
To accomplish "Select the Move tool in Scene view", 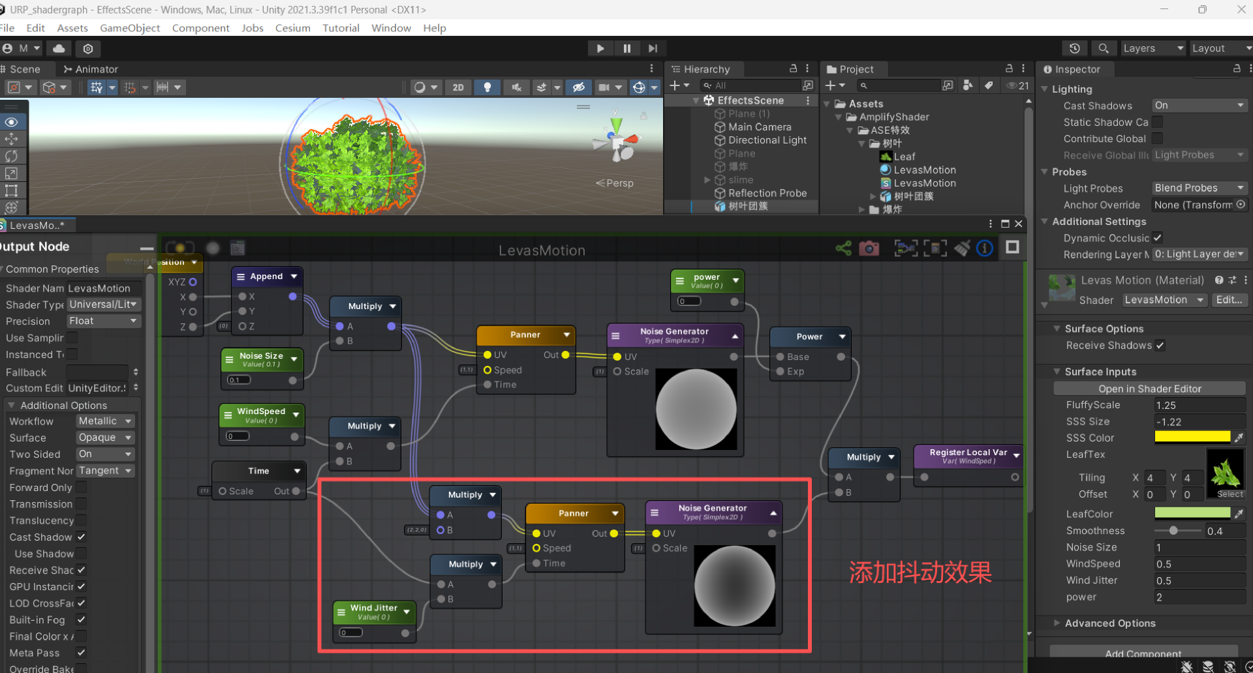I will [x=12, y=139].
